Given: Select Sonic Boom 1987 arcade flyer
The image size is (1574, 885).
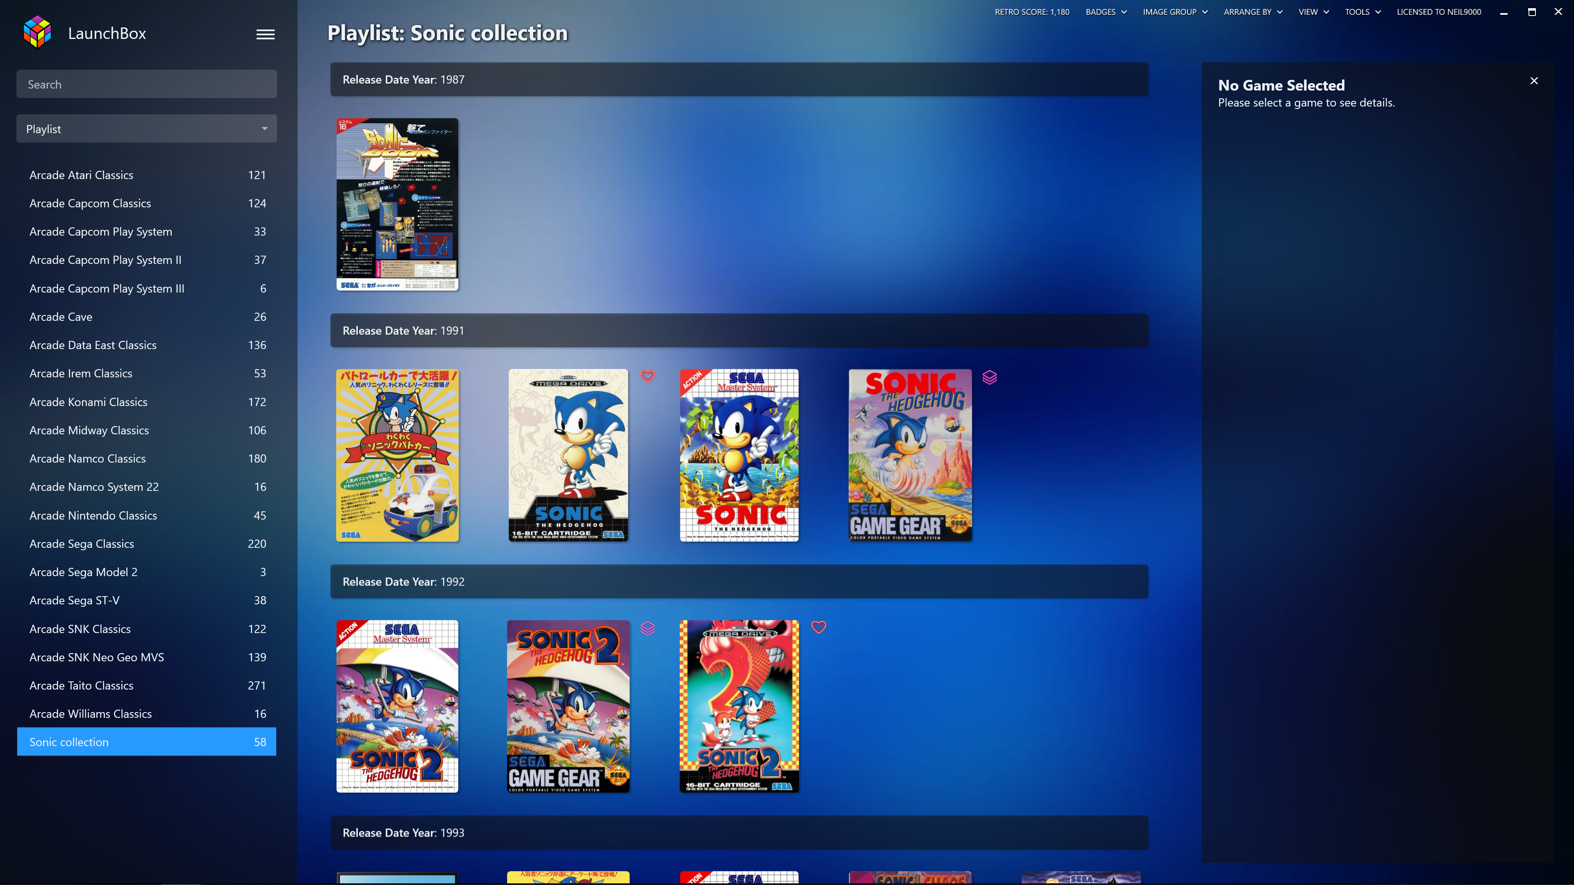Looking at the screenshot, I should tap(397, 204).
